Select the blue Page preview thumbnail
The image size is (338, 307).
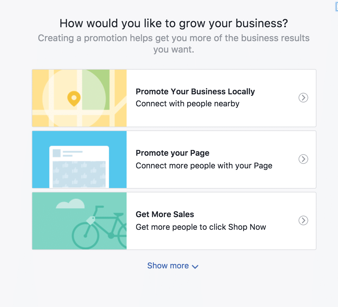click(x=79, y=160)
